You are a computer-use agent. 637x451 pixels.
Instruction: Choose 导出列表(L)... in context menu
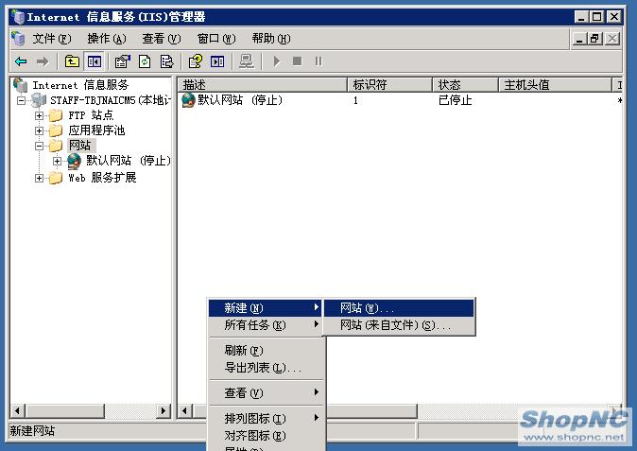[266, 368]
